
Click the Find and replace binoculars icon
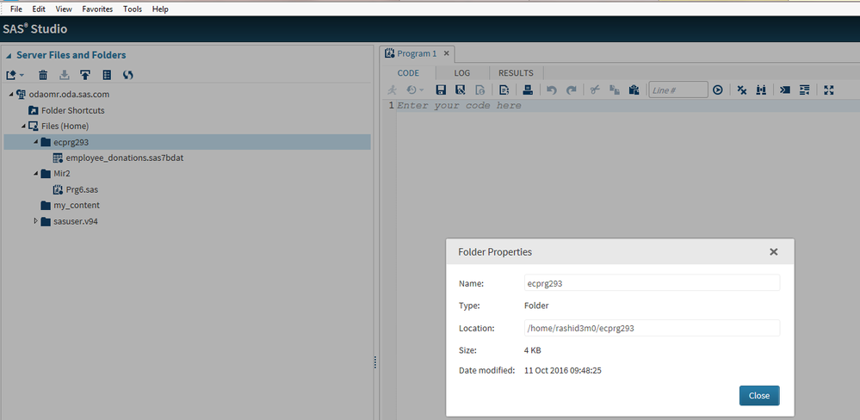[761, 90]
